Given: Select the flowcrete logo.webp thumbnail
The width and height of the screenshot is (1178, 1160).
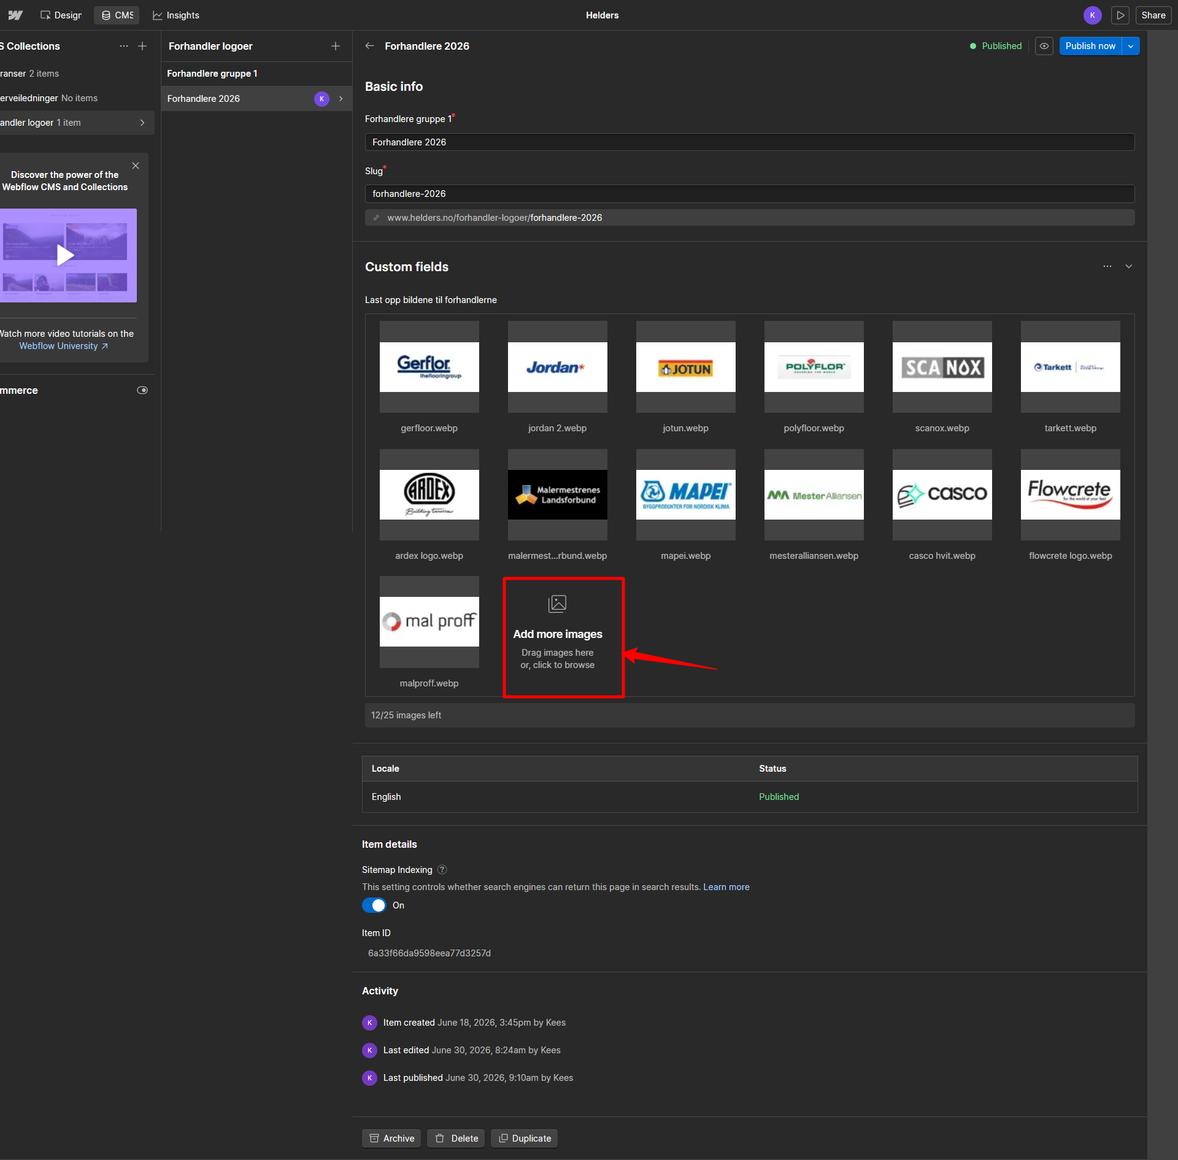Looking at the screenshot, I should click(1071, 494).
